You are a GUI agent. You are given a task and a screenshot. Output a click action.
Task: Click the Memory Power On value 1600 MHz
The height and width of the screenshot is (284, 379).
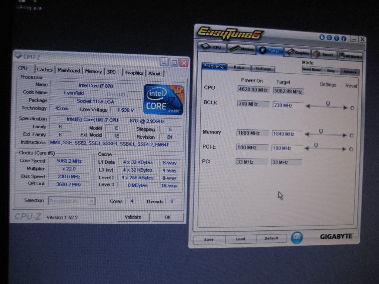(252, 133)
